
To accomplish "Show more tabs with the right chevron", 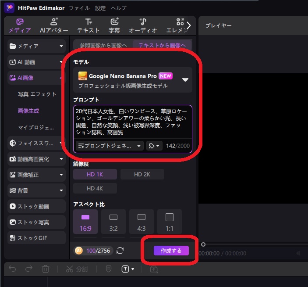I will click(x=188, y=25).
